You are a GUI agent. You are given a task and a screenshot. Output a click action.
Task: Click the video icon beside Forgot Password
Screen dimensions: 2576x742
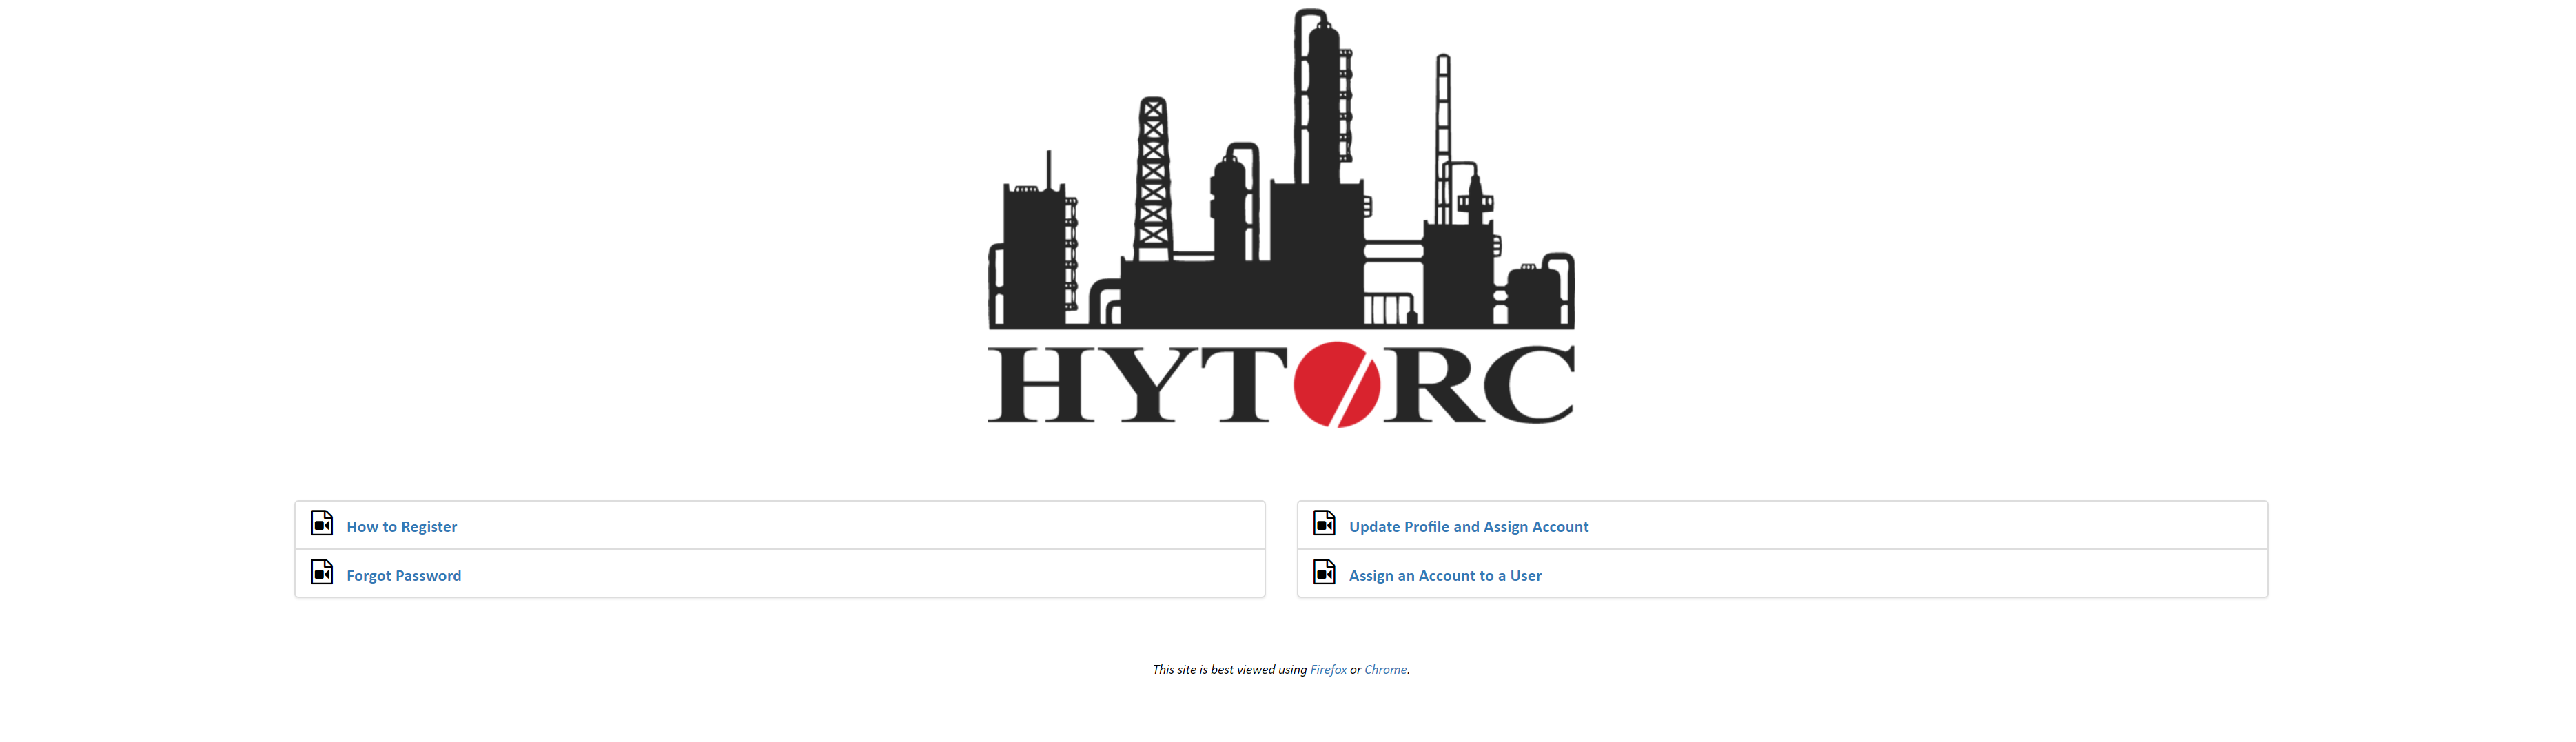322,572
